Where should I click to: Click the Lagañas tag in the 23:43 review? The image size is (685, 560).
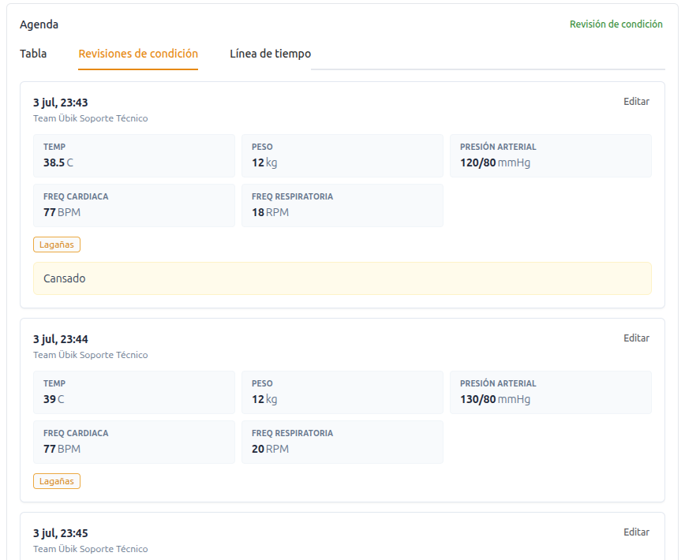point(57,245)
